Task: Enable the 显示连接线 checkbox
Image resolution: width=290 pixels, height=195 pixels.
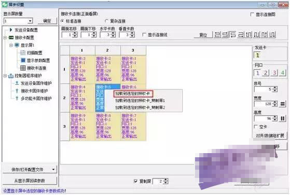Action: [144, 35]
